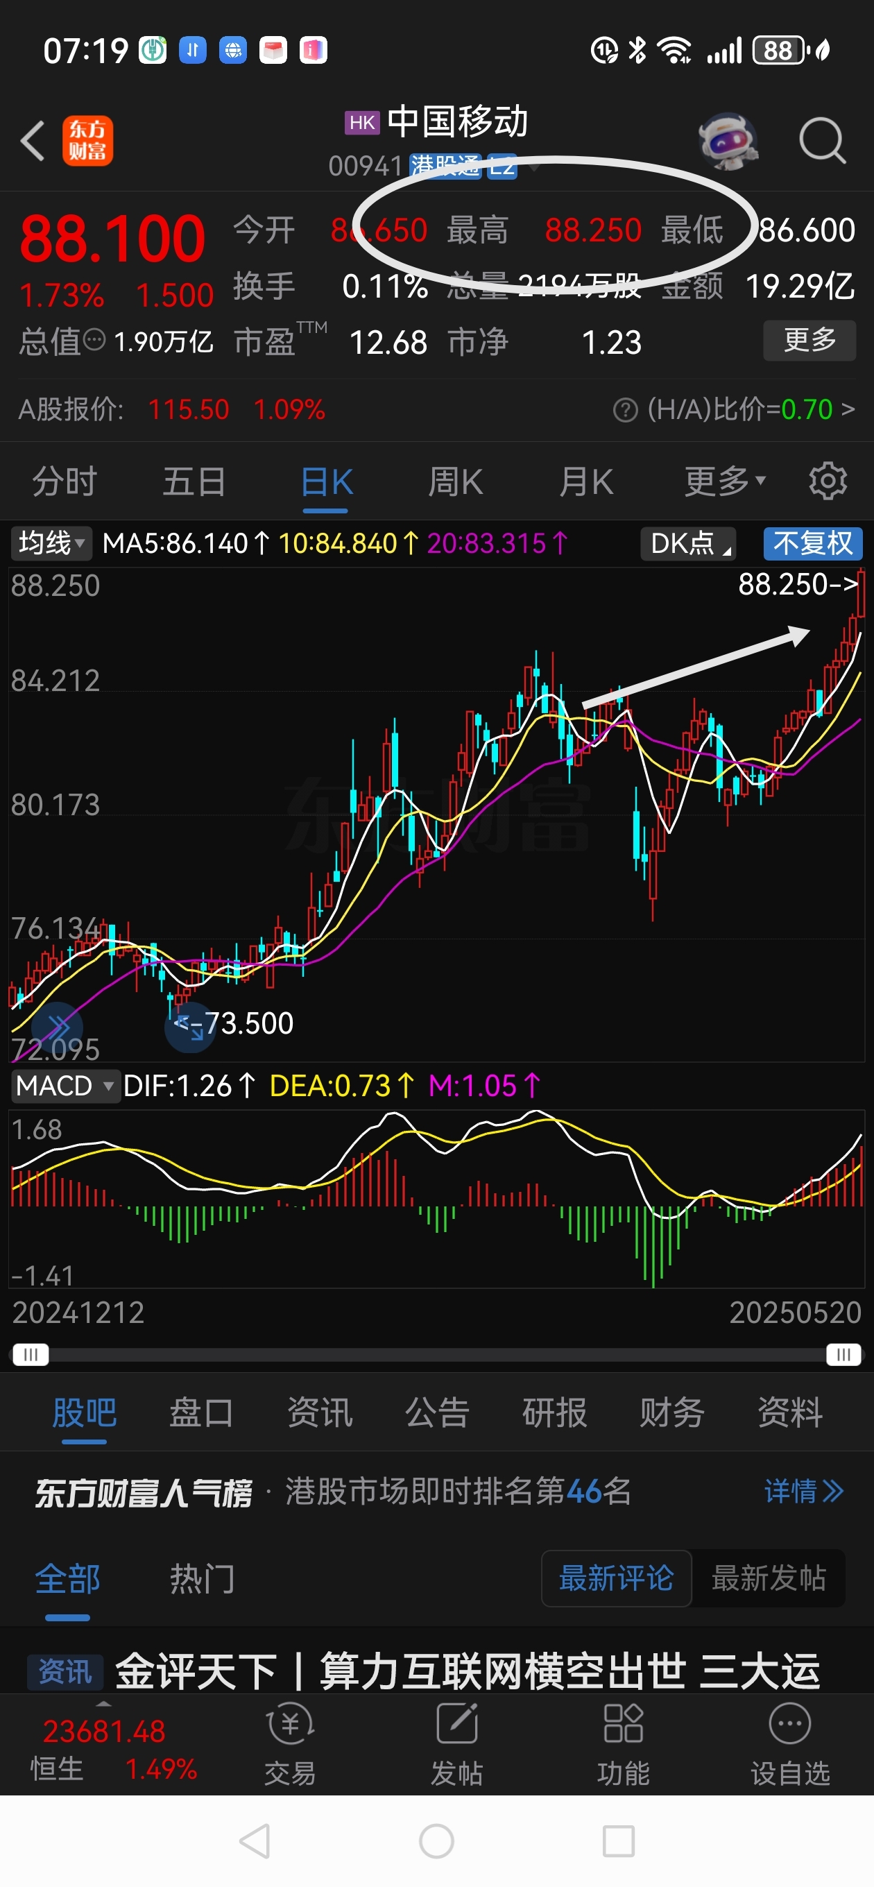874x1887 pixels.
Task: Switch to 五日 chart tab
Action: (x=194, y=482)
